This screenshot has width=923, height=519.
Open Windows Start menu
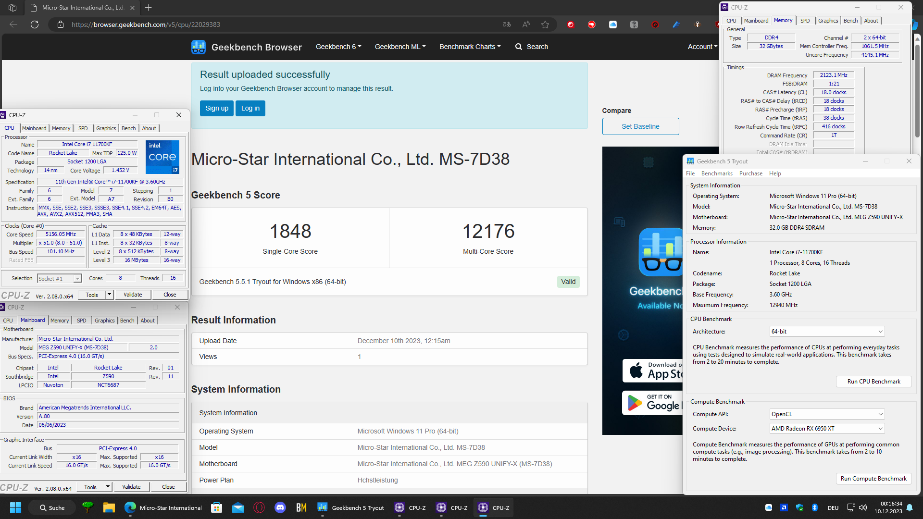[15, 507]
